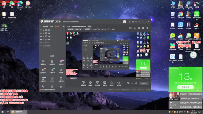Open the 礼物任务 tool
Screen dimensions: 203x114
point(43,79)
